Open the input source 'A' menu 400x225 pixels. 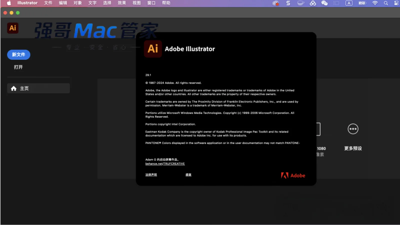349,3
